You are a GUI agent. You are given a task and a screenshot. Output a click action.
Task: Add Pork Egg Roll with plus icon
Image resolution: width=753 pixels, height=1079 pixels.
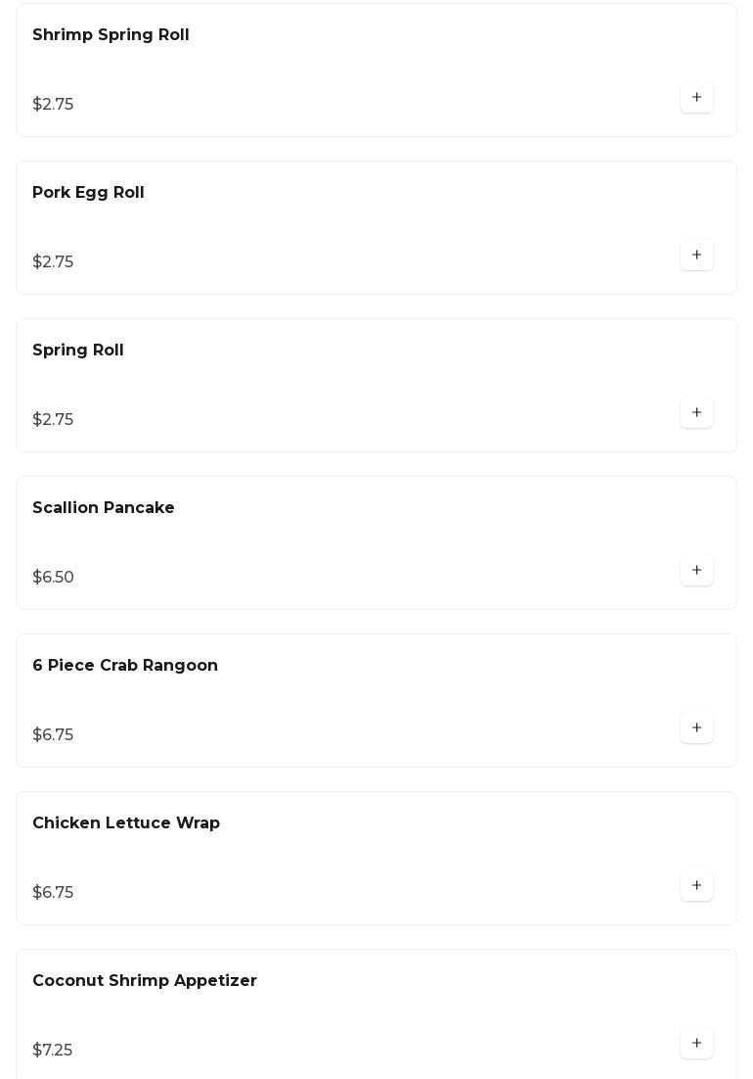[x=696, y=256]
